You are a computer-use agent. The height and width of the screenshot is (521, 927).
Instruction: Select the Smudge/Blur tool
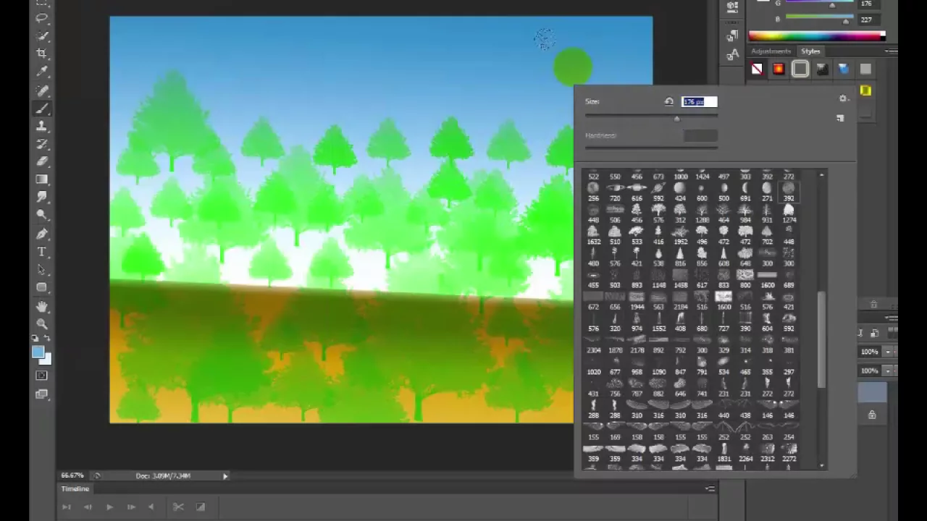42,198
